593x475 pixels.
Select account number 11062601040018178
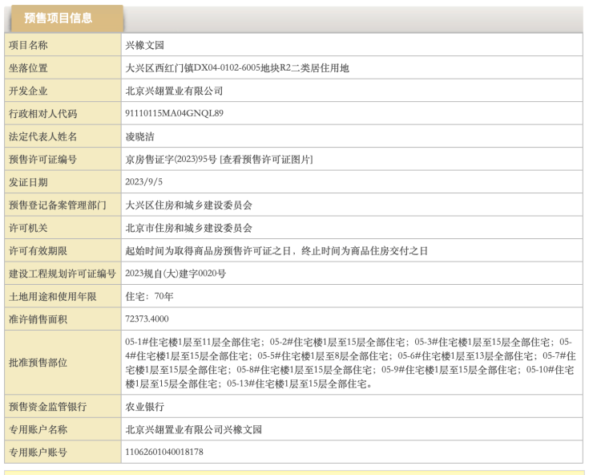tap(164, 453)
